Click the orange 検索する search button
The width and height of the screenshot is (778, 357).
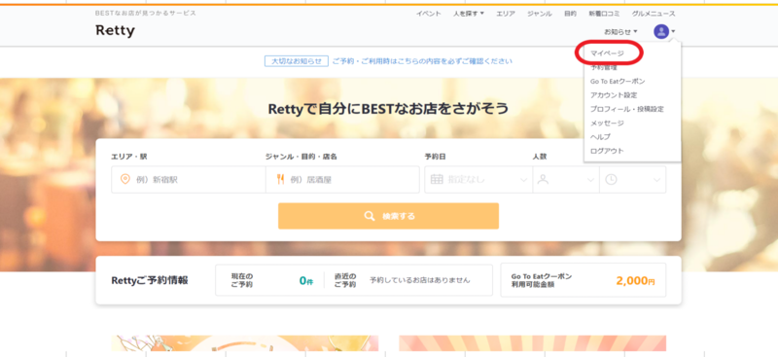coord(388,216)
